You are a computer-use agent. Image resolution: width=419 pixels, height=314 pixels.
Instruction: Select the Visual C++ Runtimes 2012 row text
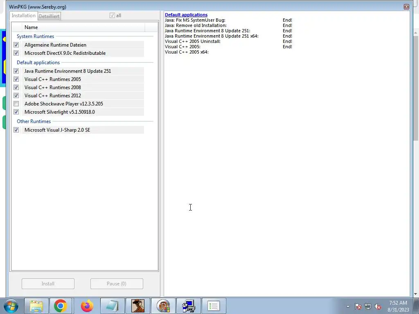(53, 96)
